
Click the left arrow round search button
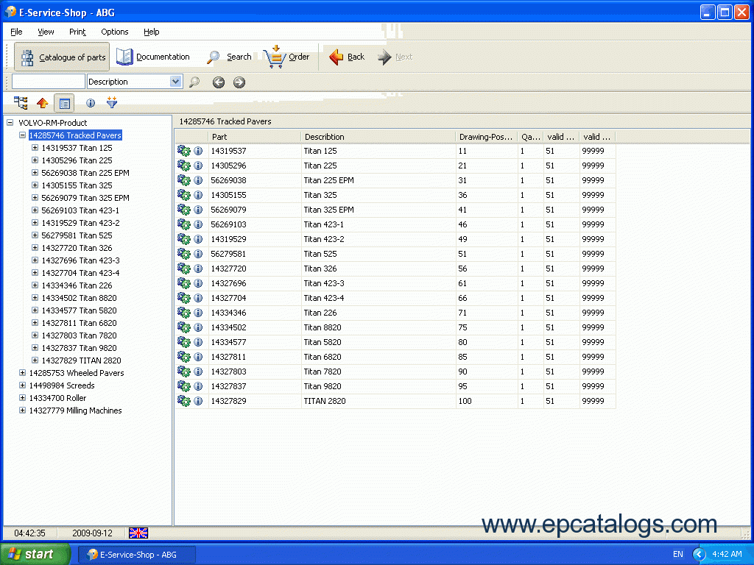click(x=219, y=82)
